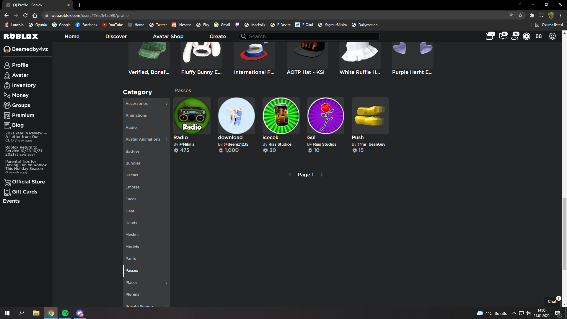Open creator @deeniz1235 profile link
This screenshot has height=319, width=567.
point(236,144)
